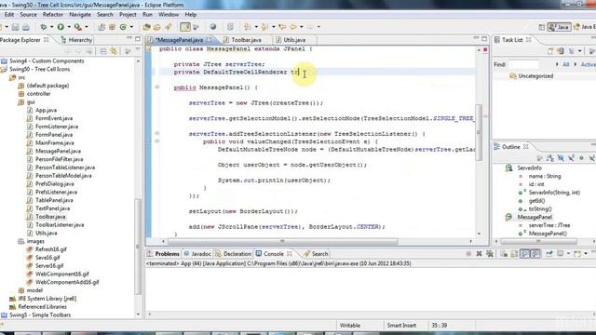Click the Print icon in the toolbar
Image resolution: width=596 pixels, height=335 pixels.
tap(26, 27)
